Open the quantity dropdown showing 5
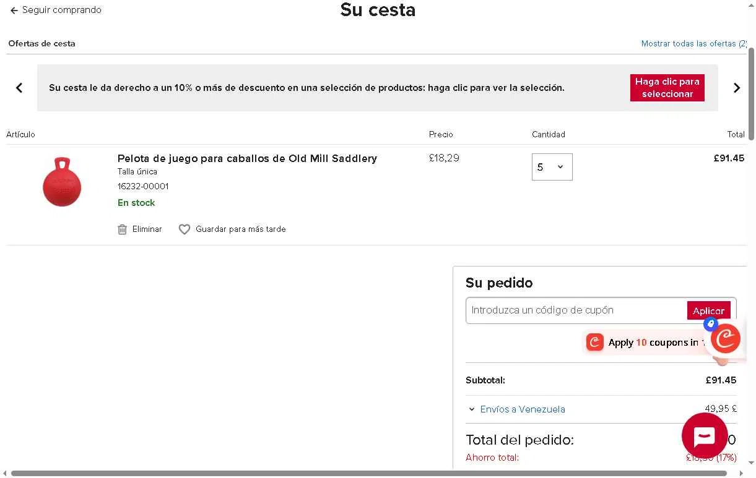Screen dimensions: 756x478 tap(552, 167)
